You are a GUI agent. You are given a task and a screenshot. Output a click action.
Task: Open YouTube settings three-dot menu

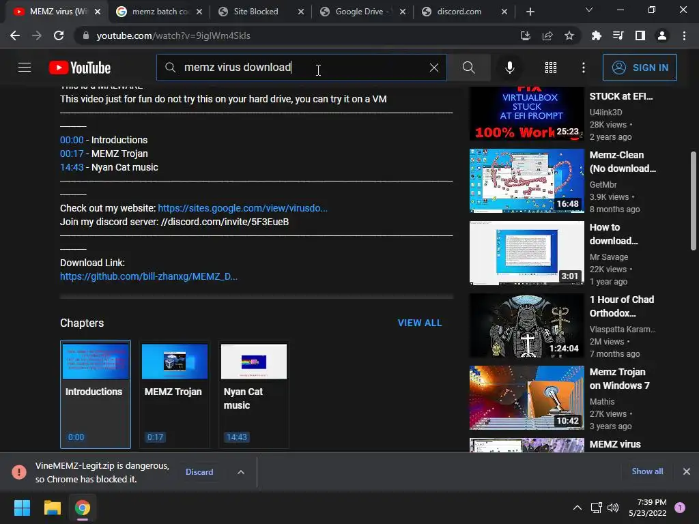click(x=584, y=68)
